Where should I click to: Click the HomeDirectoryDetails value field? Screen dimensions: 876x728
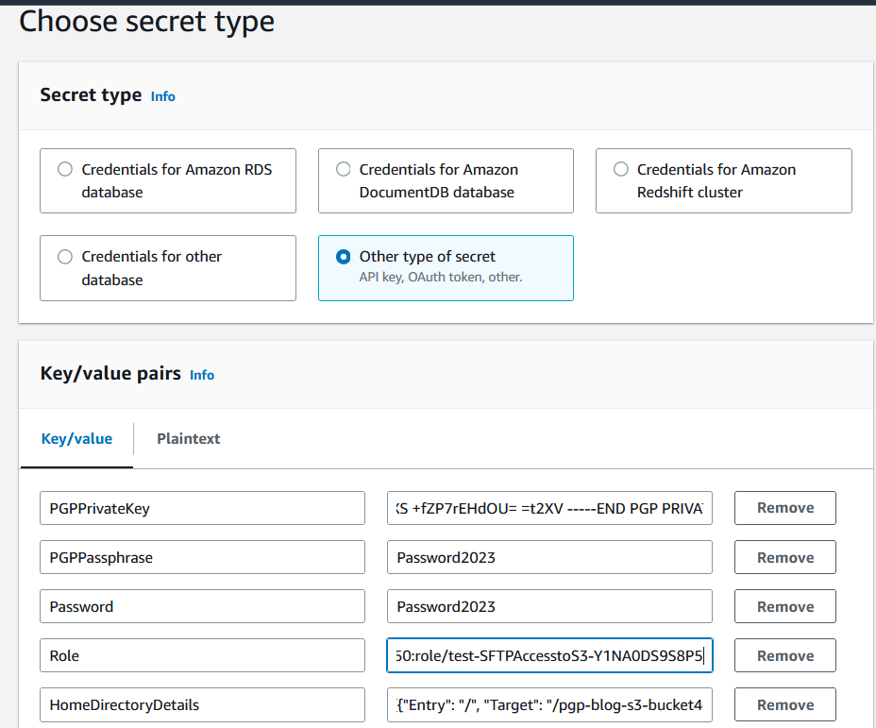click(x=549, y=704)
